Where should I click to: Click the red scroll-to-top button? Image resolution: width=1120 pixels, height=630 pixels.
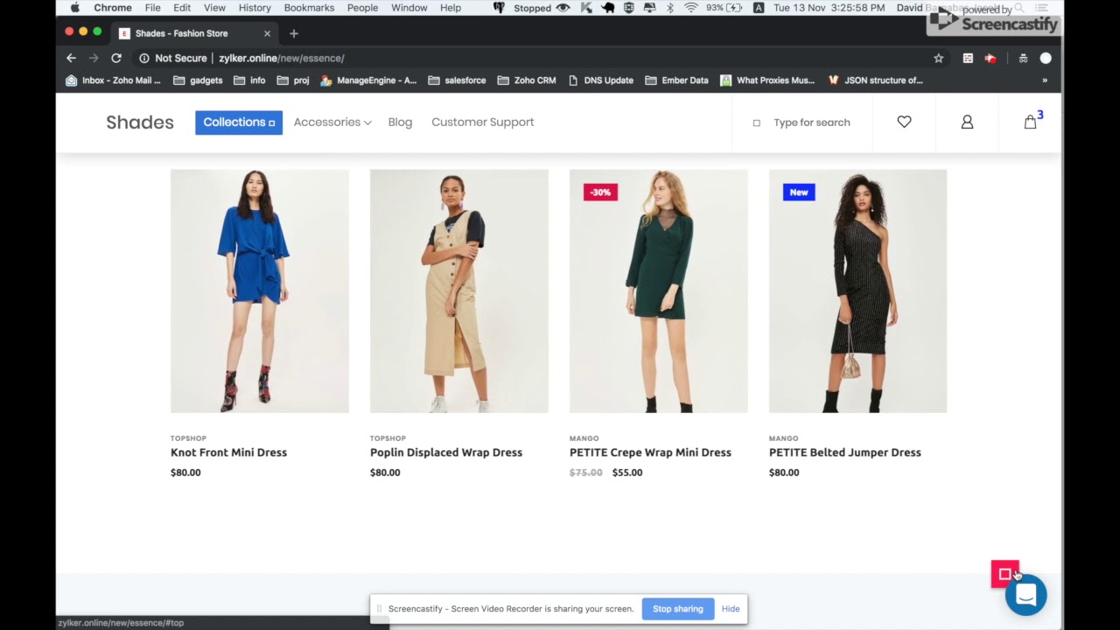pos(1004,574)
